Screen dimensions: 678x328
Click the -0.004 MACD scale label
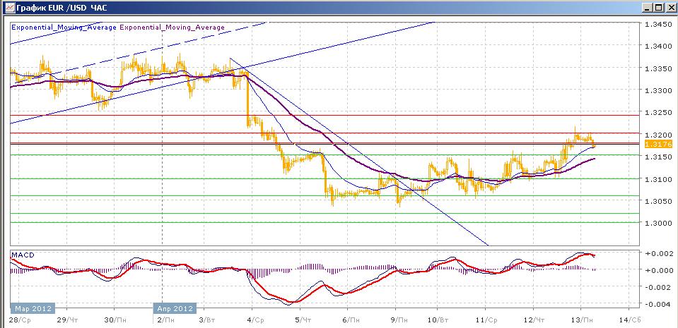(658, 304)
